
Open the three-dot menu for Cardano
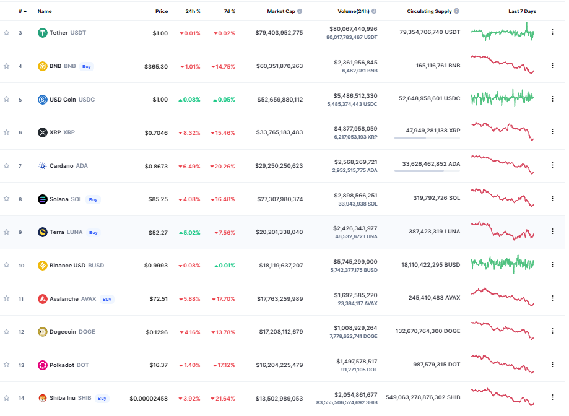click(552, 165)
